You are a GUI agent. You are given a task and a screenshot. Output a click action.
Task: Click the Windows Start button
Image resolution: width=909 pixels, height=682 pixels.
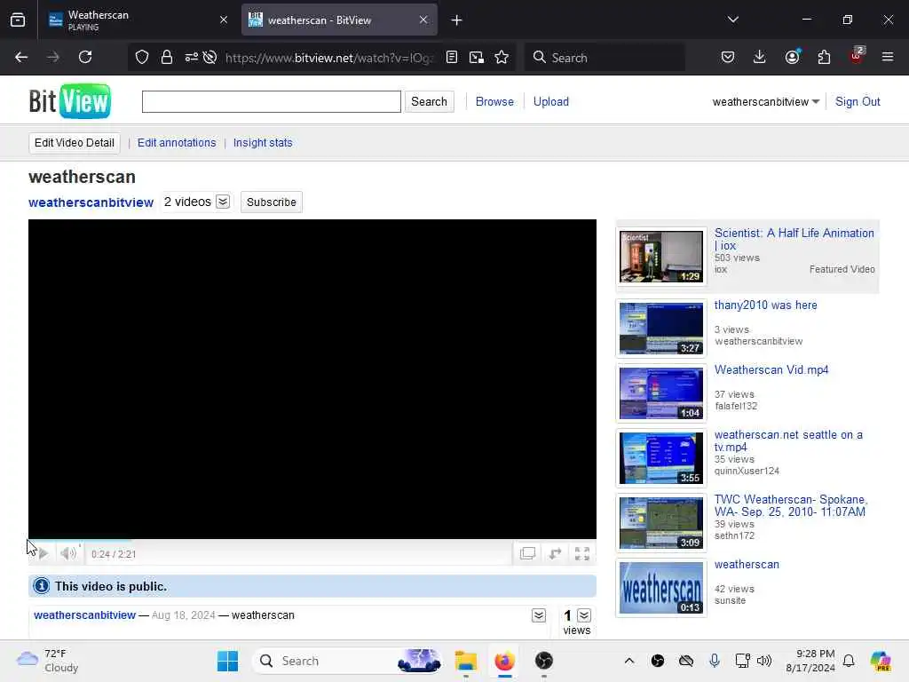pyautogui.click(x=227, y=661)
